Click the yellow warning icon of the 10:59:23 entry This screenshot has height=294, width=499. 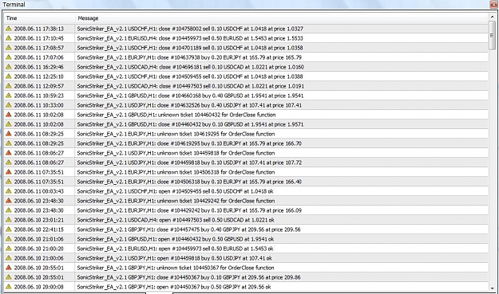pos(9,96)
